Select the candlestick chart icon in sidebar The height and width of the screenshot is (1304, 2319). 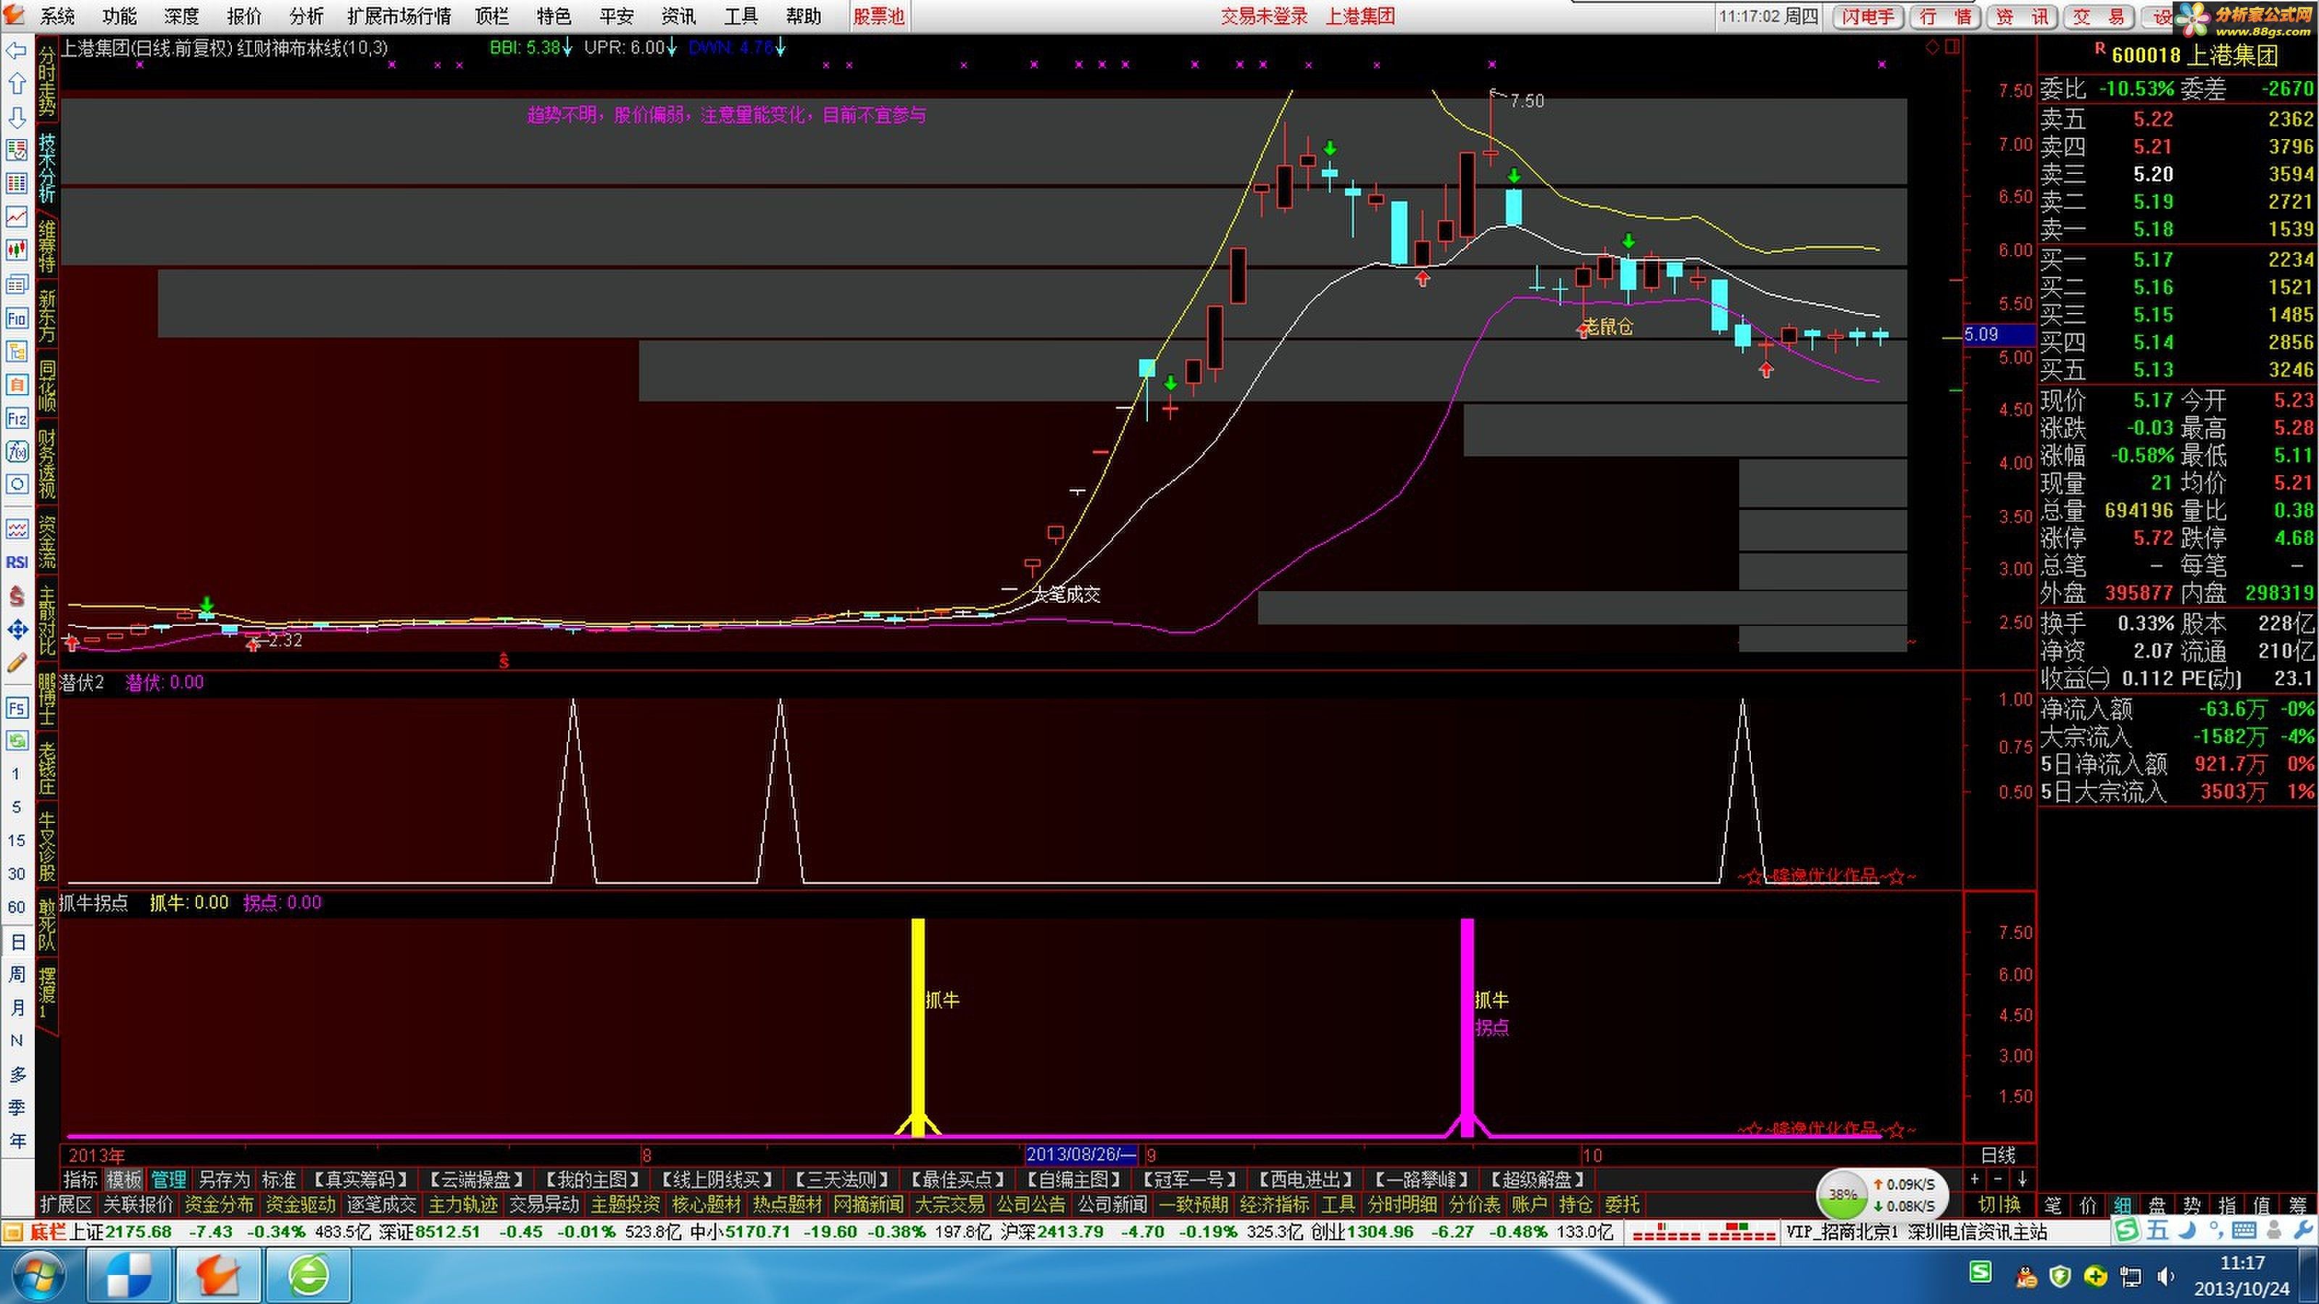(x=17, y=250)
